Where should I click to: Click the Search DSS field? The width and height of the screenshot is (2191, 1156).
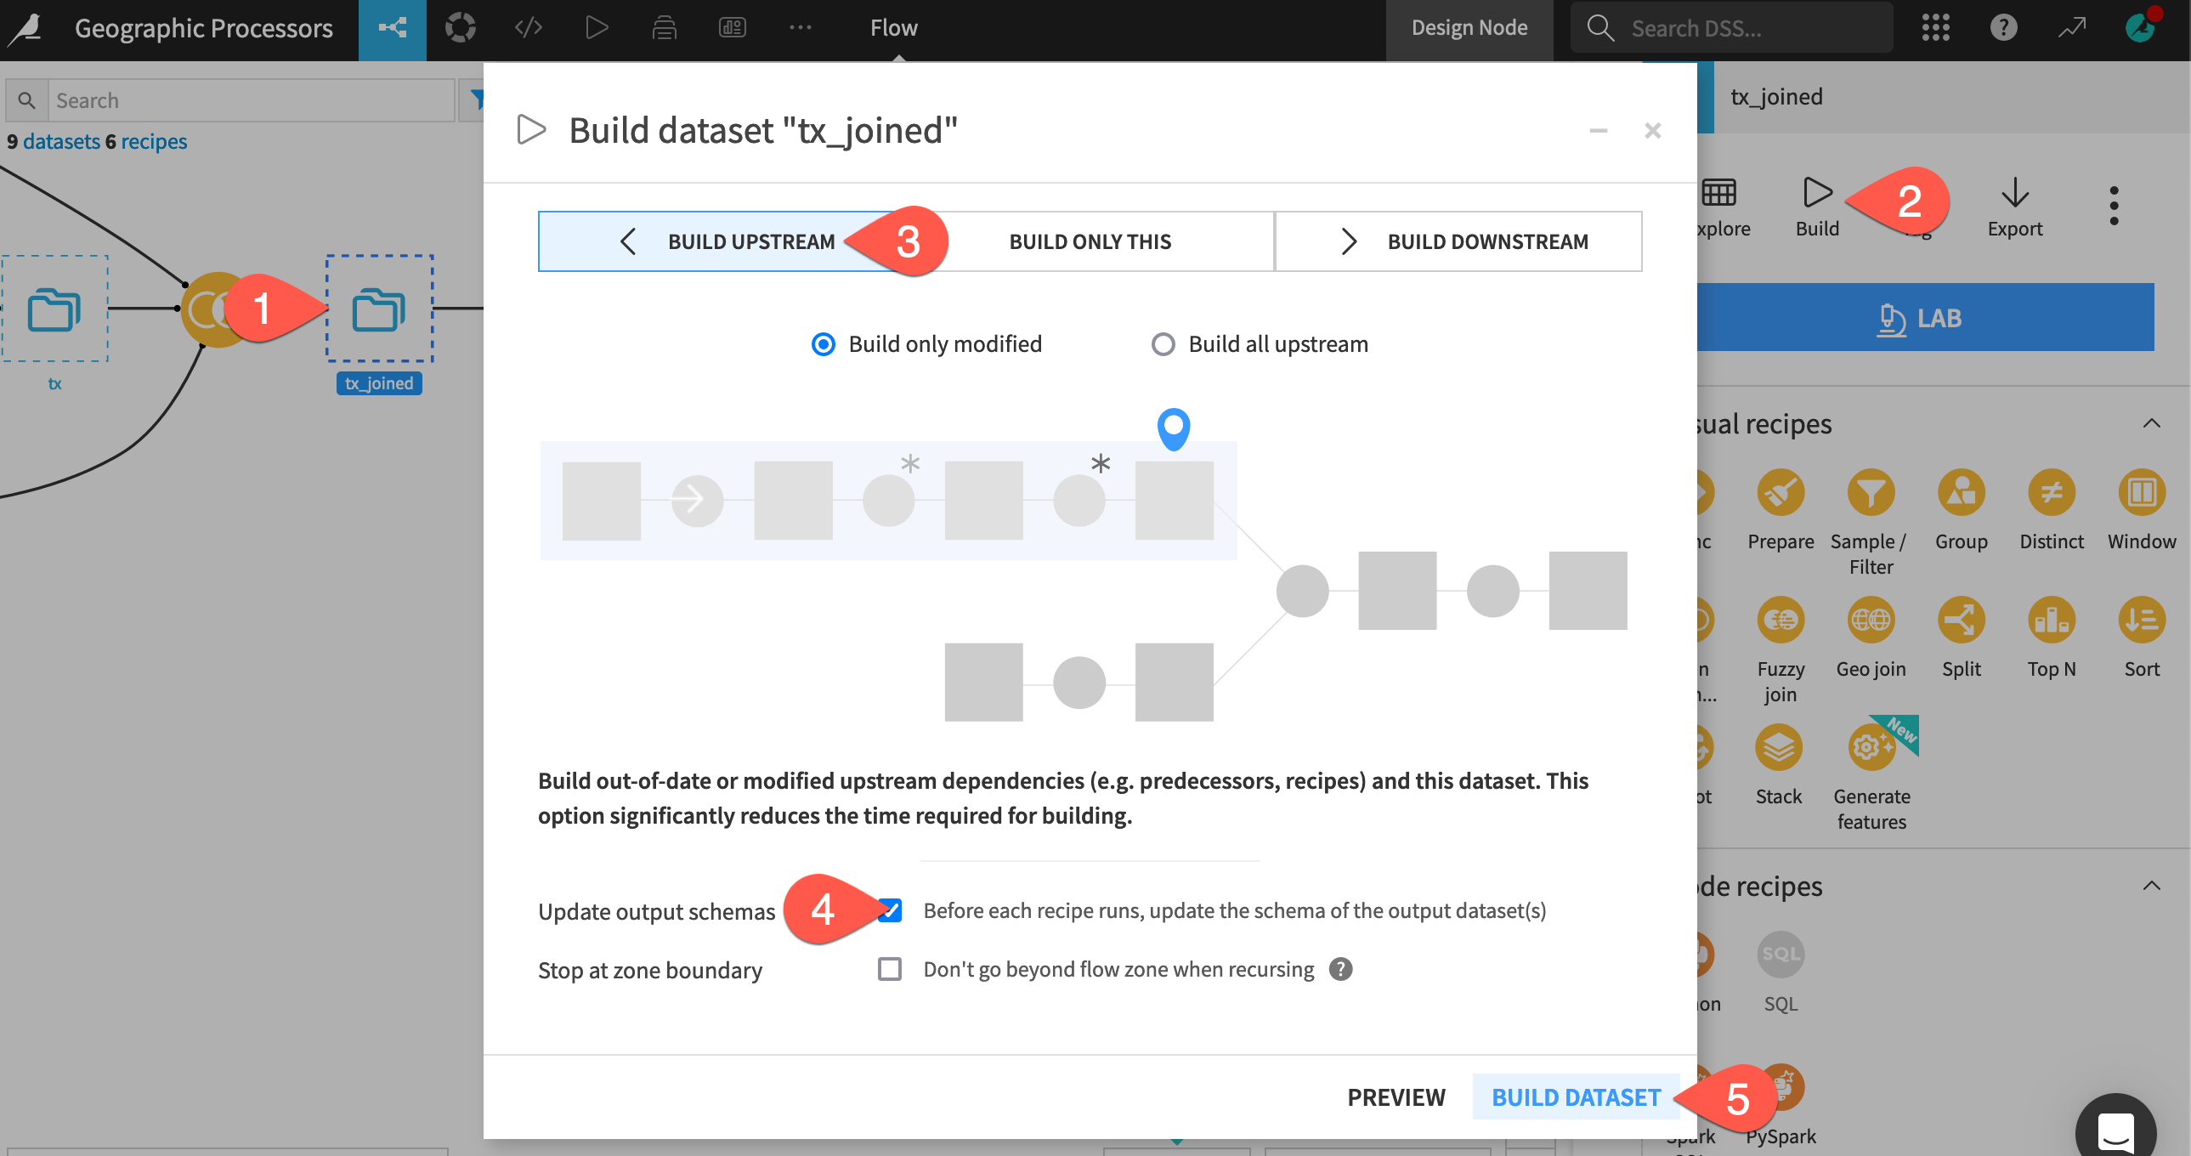pos(1732,28)
